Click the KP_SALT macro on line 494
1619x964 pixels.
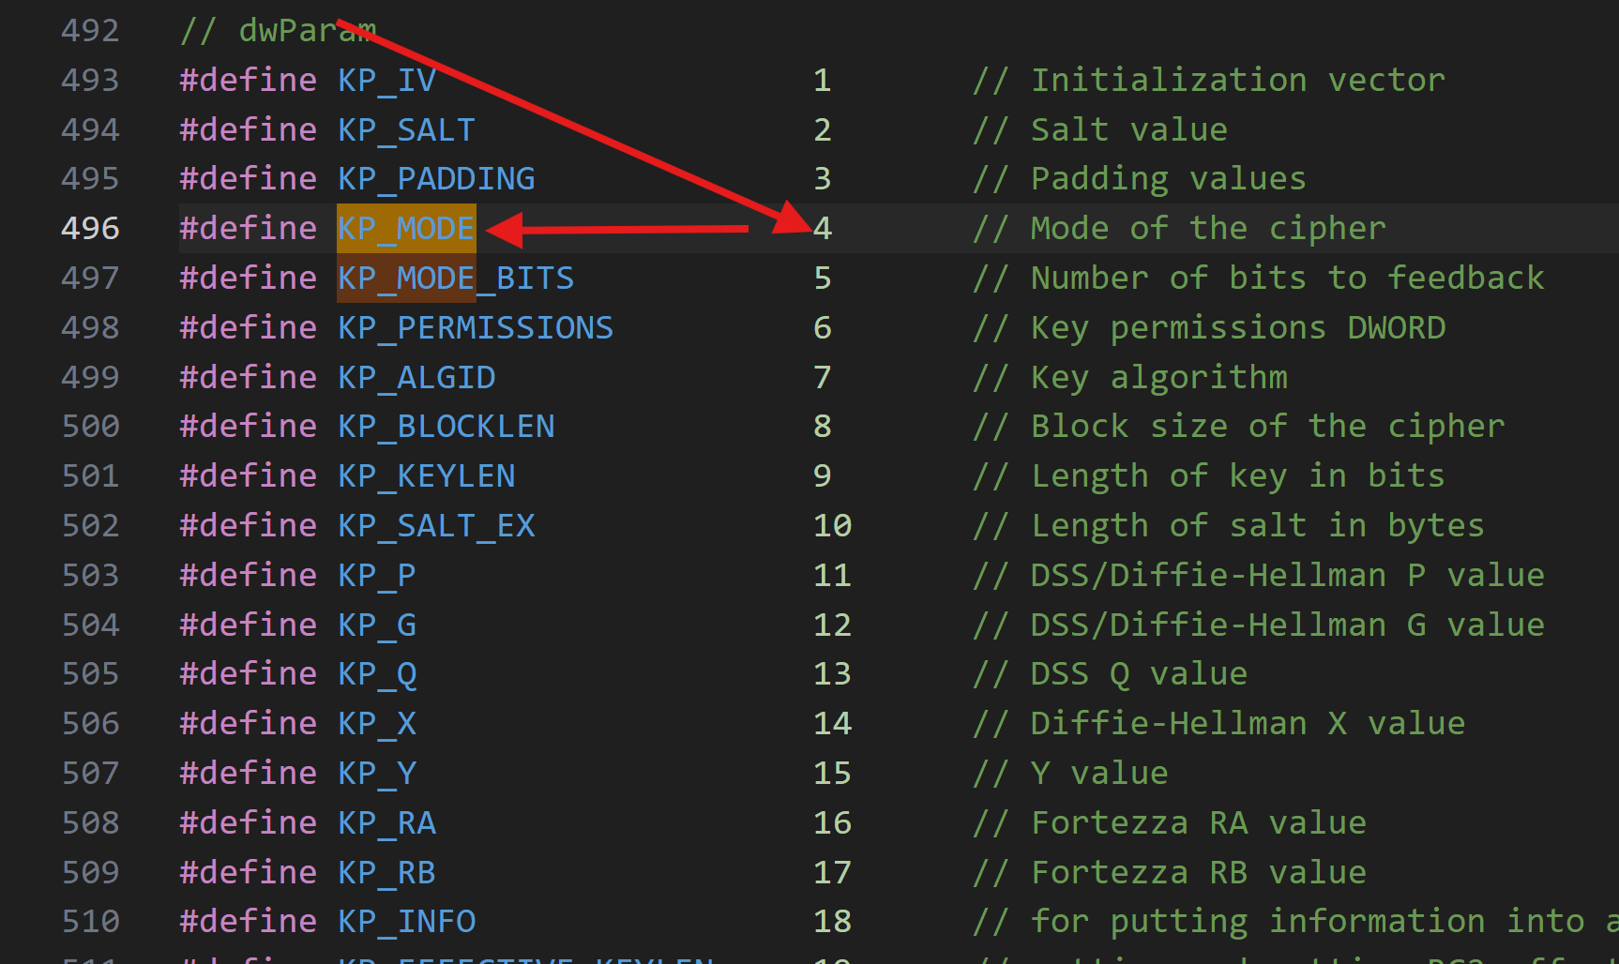[x=406, y=130]
